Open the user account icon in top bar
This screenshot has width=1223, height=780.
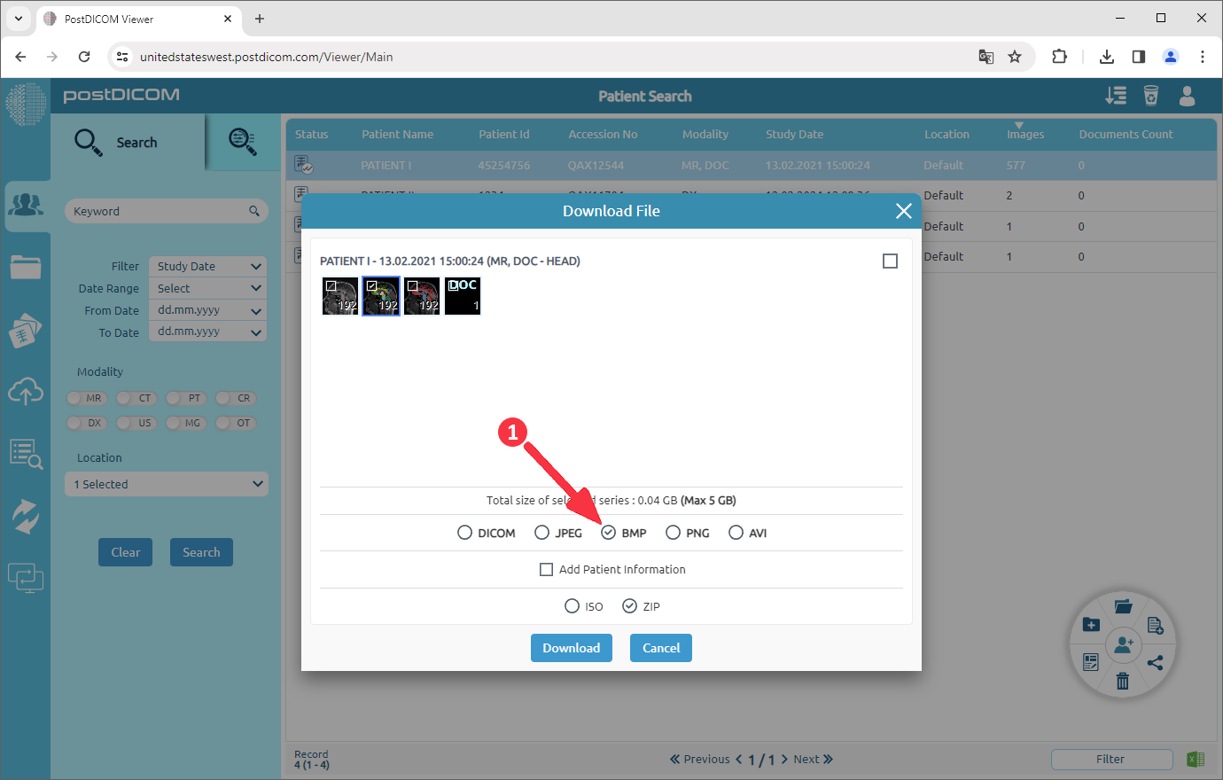click(1188, 97)
